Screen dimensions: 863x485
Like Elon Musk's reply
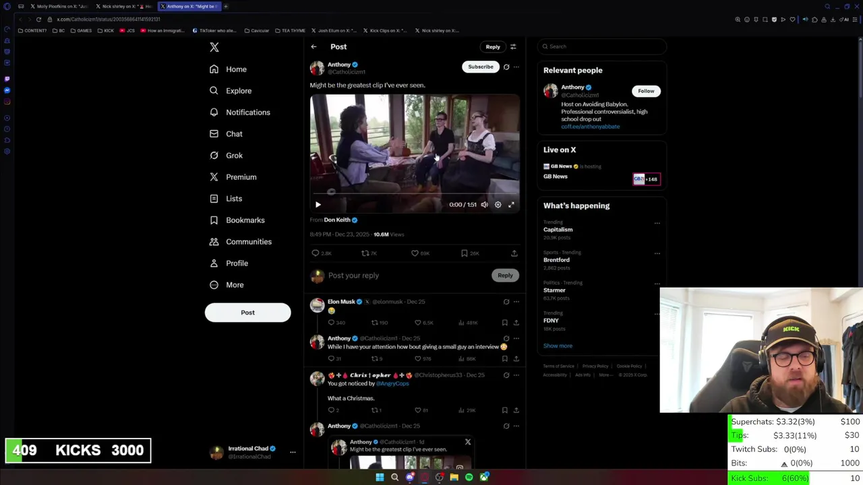click(418, 323)
